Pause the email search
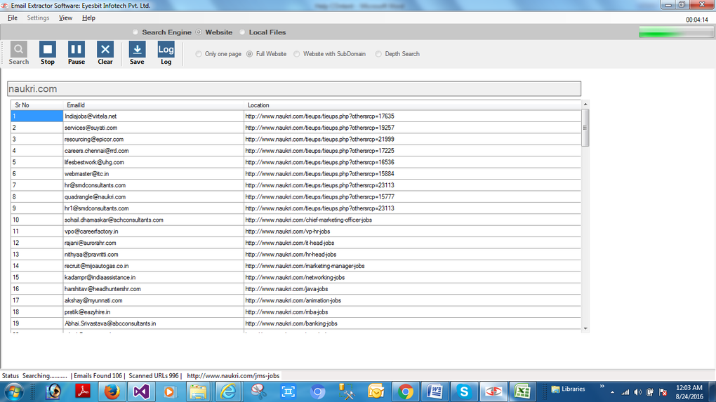716x402 pixels. (x=77, y=53)
